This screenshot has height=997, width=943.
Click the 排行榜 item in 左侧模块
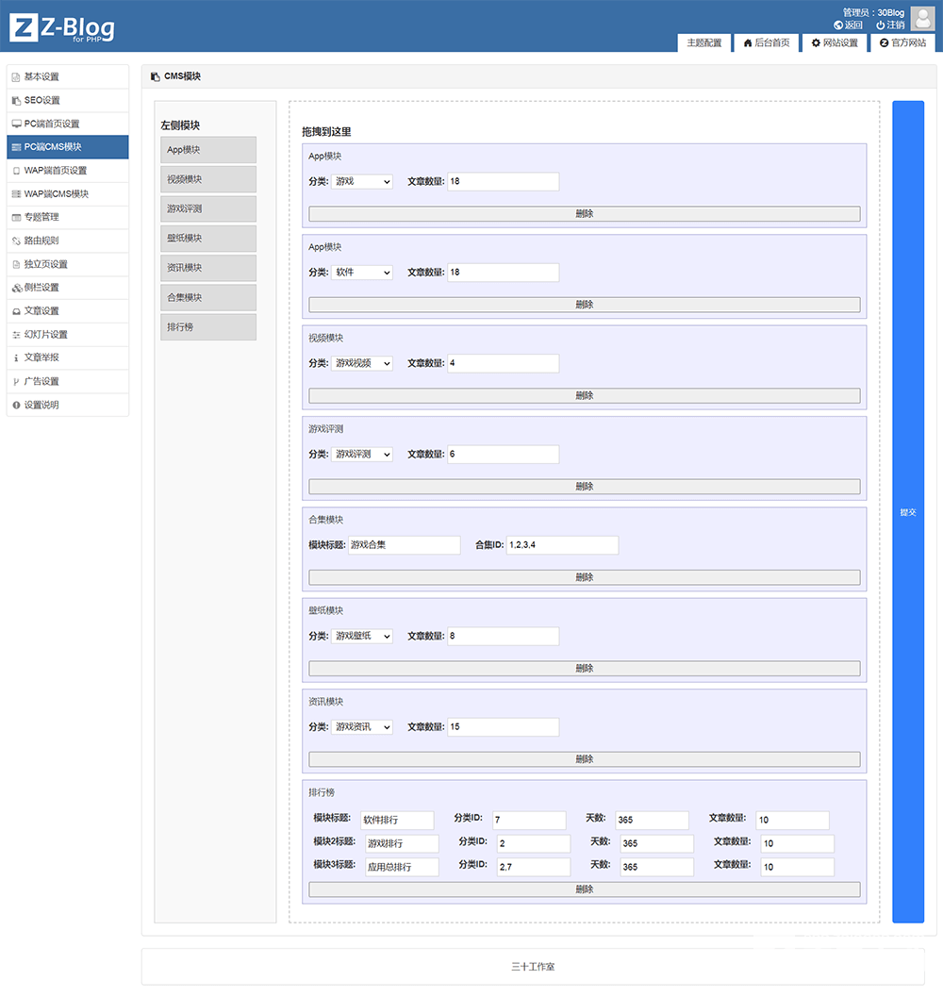pyautogui.click(x=208, y=327)
